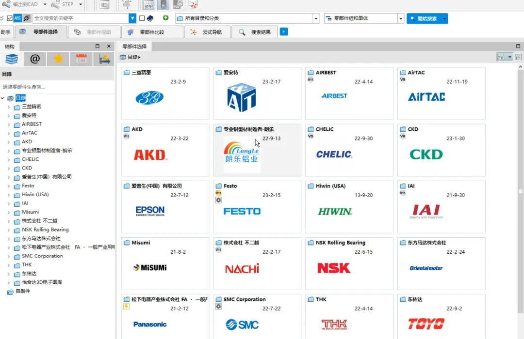Open the 助手 tab
Image resolution: width=524 pixels, height=339 pixels.
(x=6, y=32)
